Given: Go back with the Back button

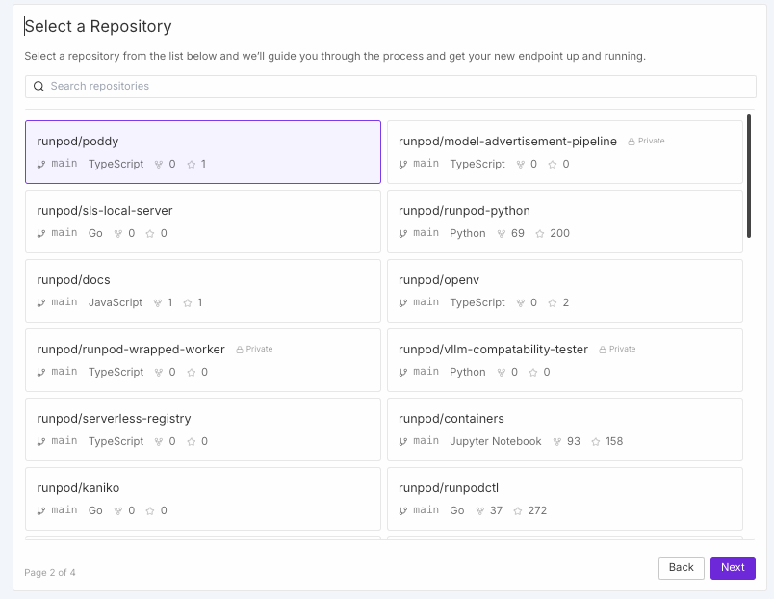Looking at the screenshot, I should [681, 567].
